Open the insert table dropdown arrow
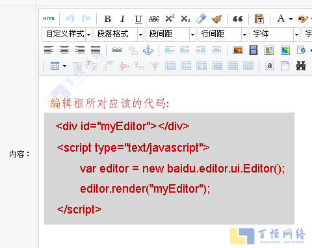The width and height of the screenshot is (312, 248). [64, 66]
